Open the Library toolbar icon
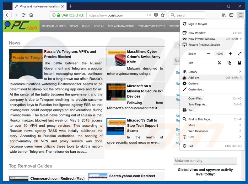 tap(224, 15)
